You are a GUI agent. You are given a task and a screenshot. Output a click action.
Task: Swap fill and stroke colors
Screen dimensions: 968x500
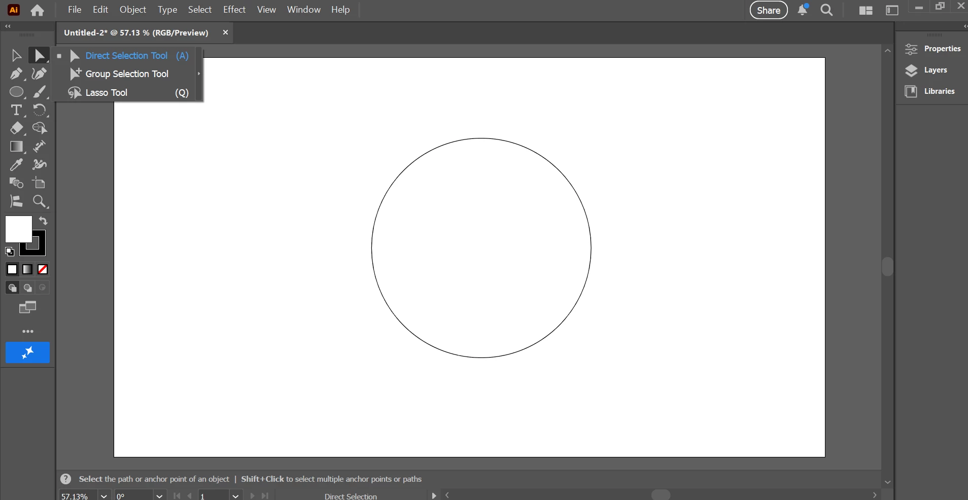point(43,221)
